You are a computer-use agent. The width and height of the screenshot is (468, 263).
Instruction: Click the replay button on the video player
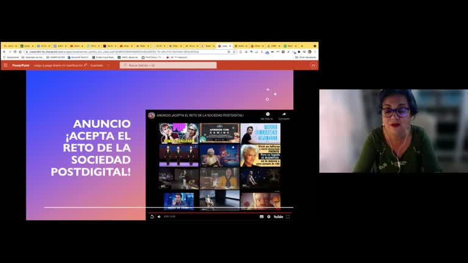(151, 216)
